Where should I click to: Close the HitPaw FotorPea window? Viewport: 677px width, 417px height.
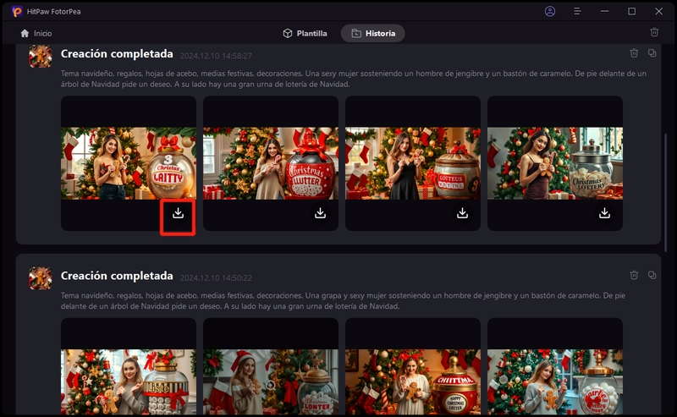coord(658,11)
